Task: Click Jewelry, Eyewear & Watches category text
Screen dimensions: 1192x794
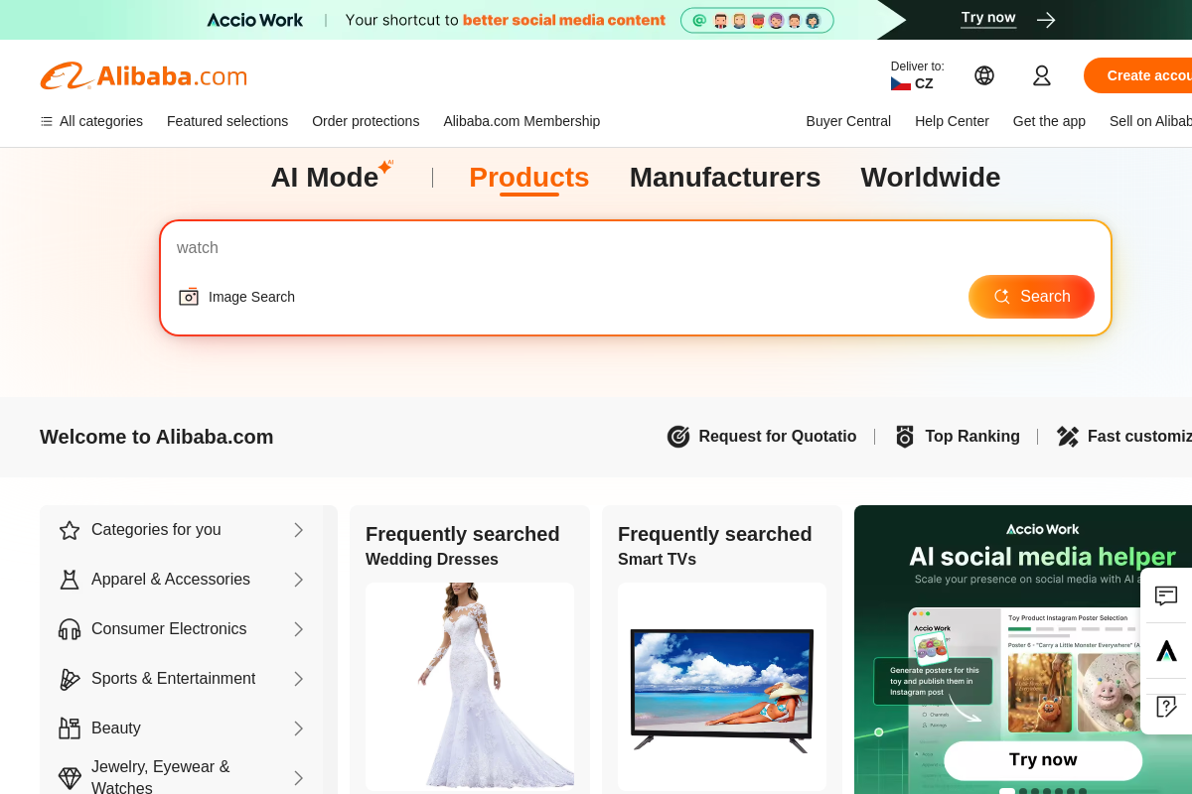Action: coord(161,777)
